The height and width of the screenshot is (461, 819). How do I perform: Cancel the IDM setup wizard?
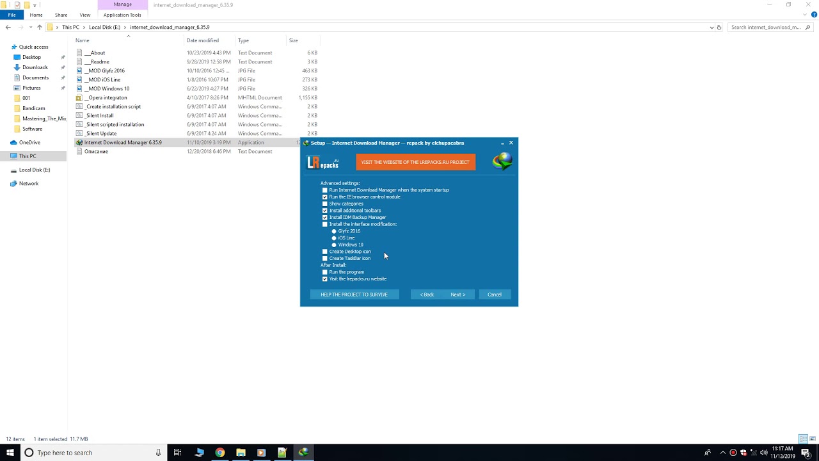pos(495,295)
